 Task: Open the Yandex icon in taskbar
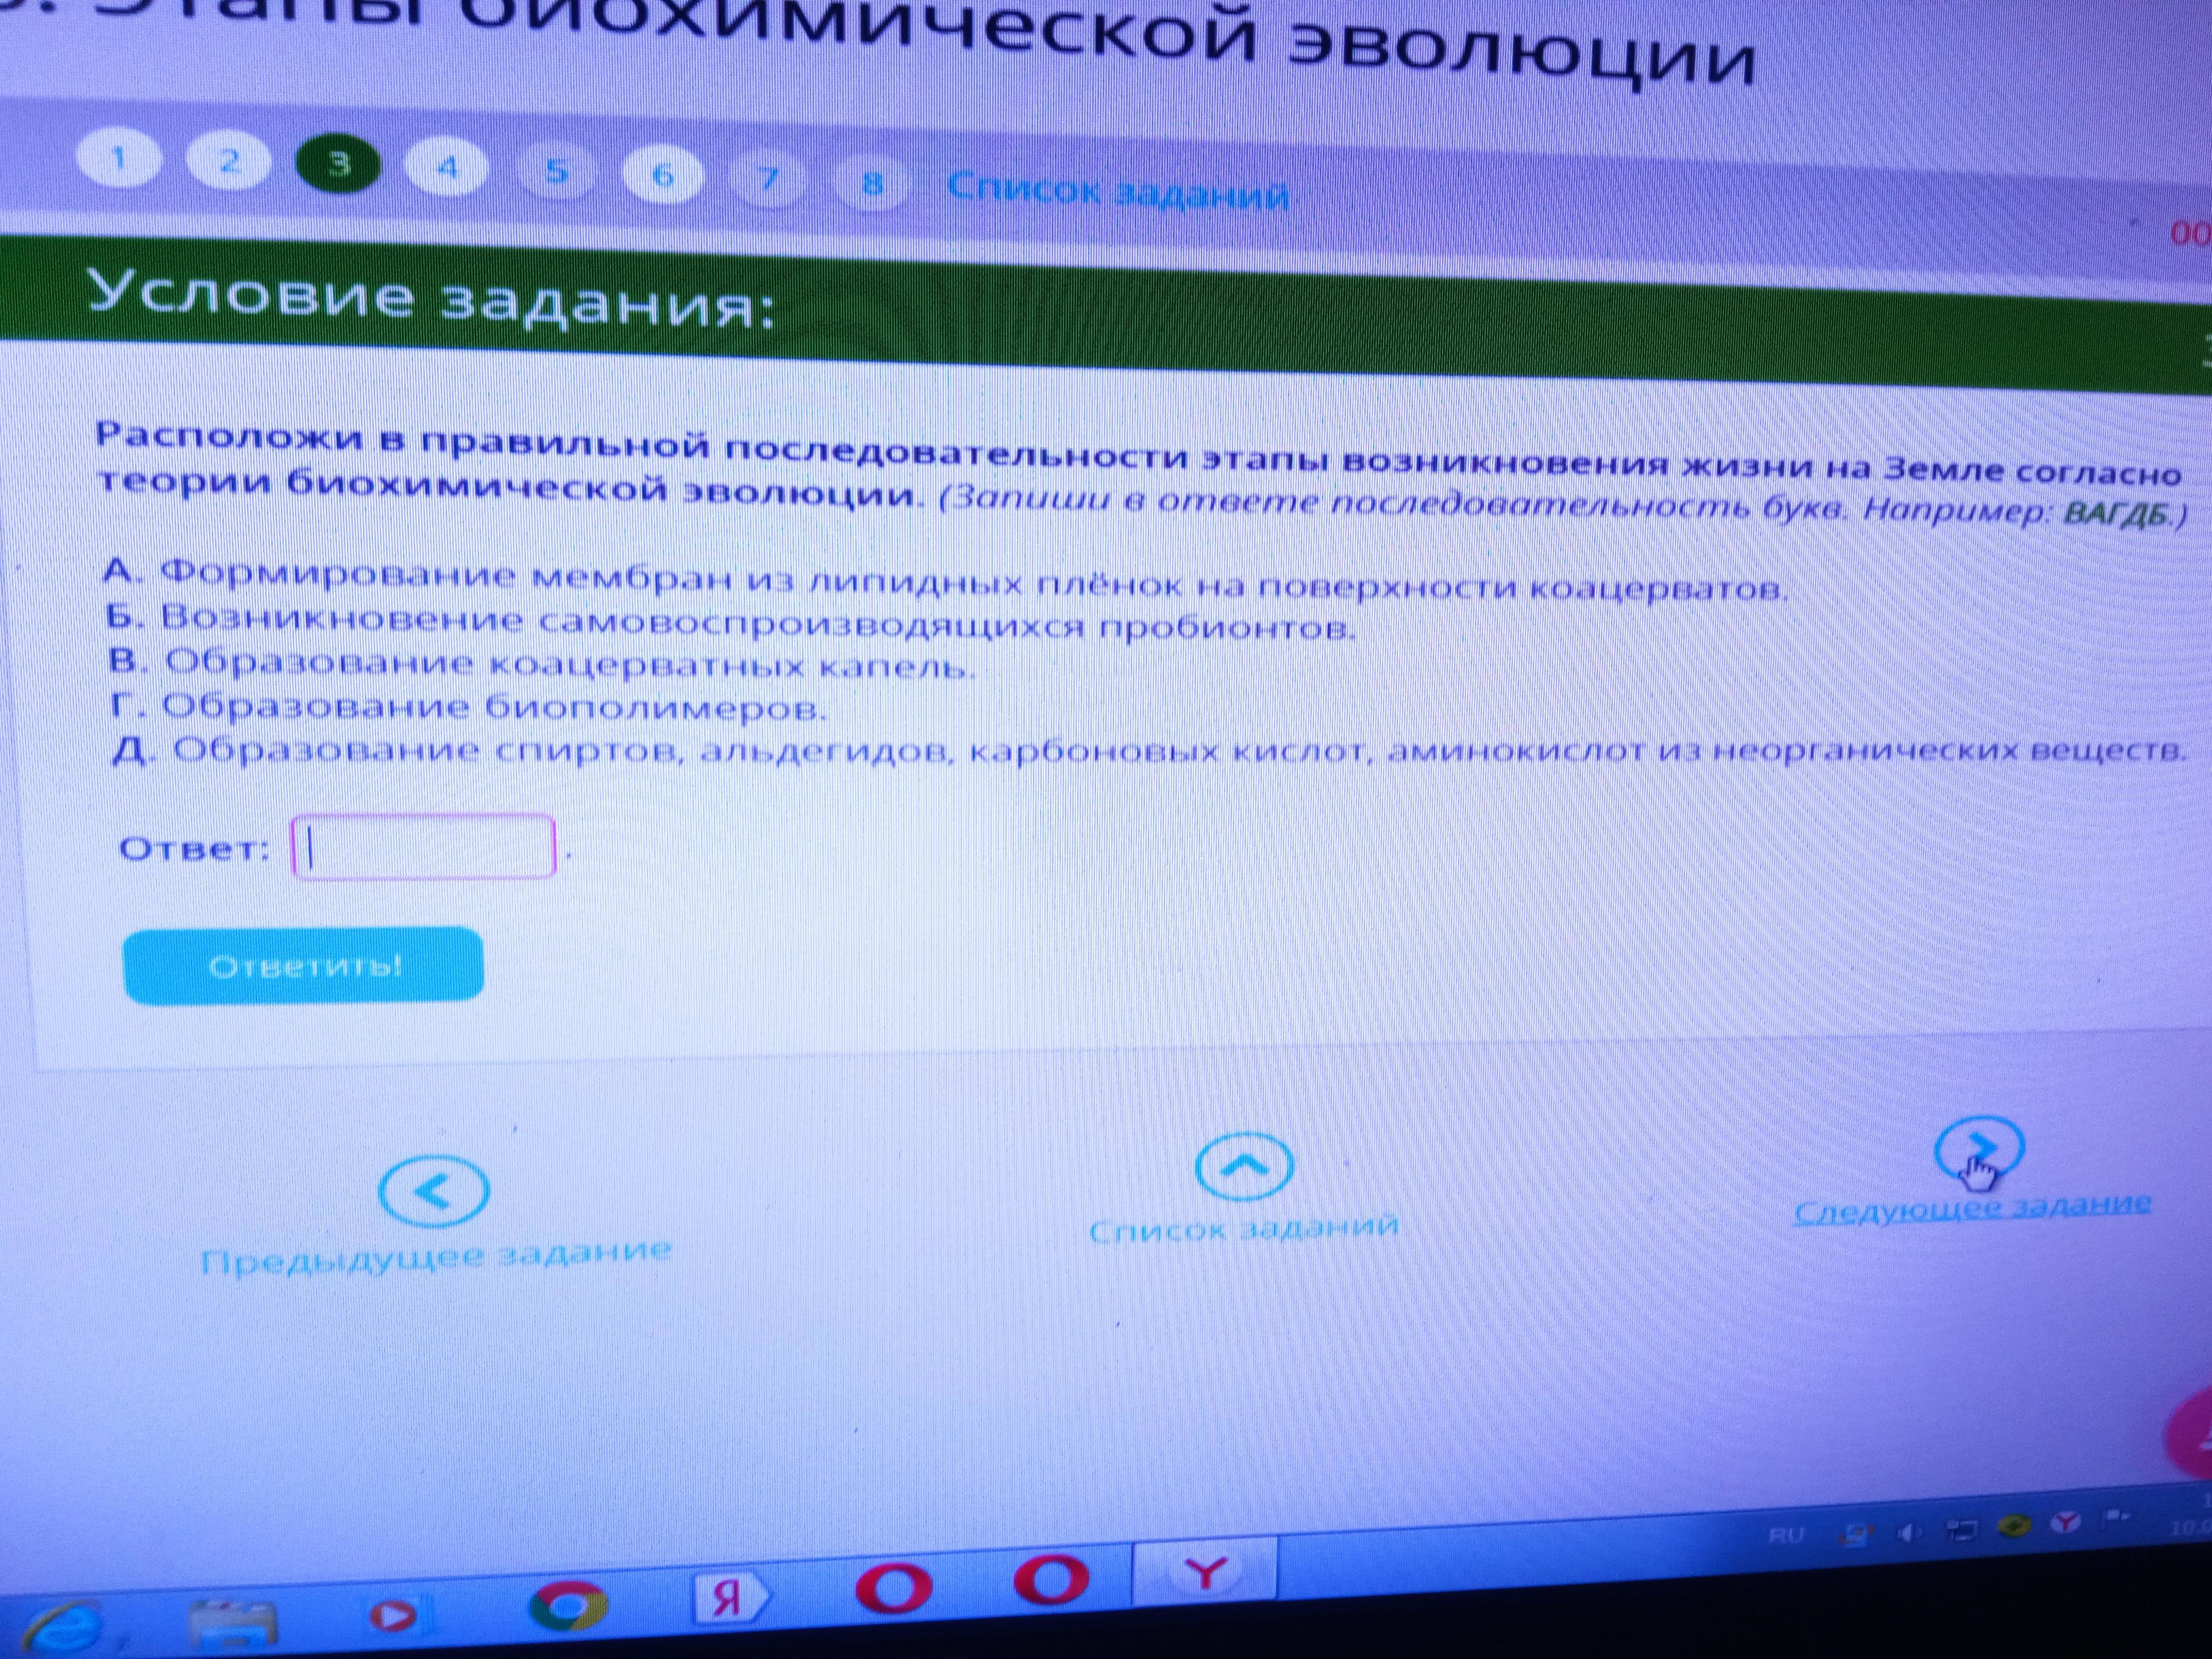[x=730, y=1597]
